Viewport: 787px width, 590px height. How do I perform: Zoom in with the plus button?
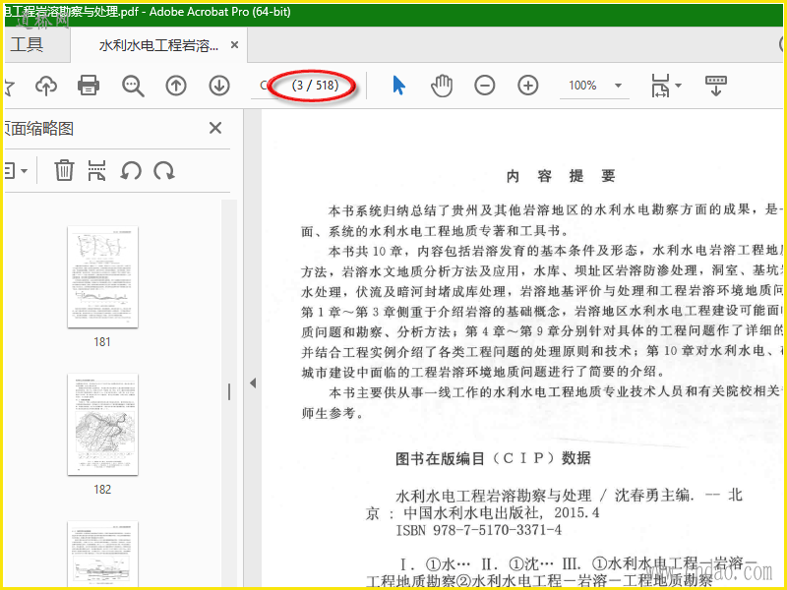coord(527,86)
